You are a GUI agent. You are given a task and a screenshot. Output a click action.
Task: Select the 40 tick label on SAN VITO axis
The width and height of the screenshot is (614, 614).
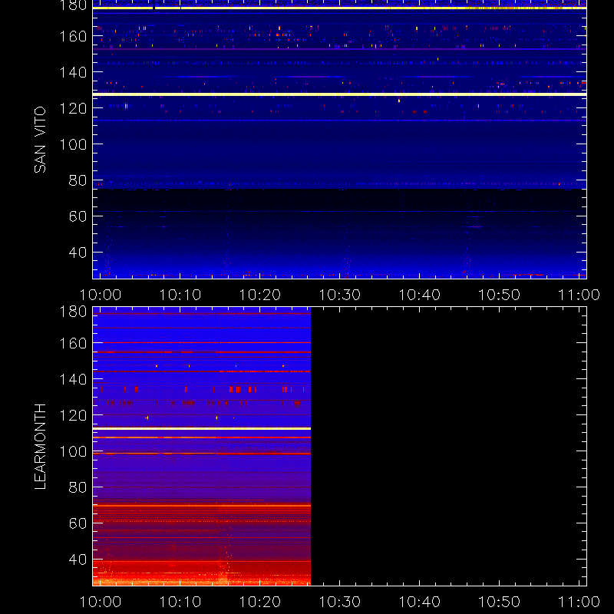(x=78, y=253)
